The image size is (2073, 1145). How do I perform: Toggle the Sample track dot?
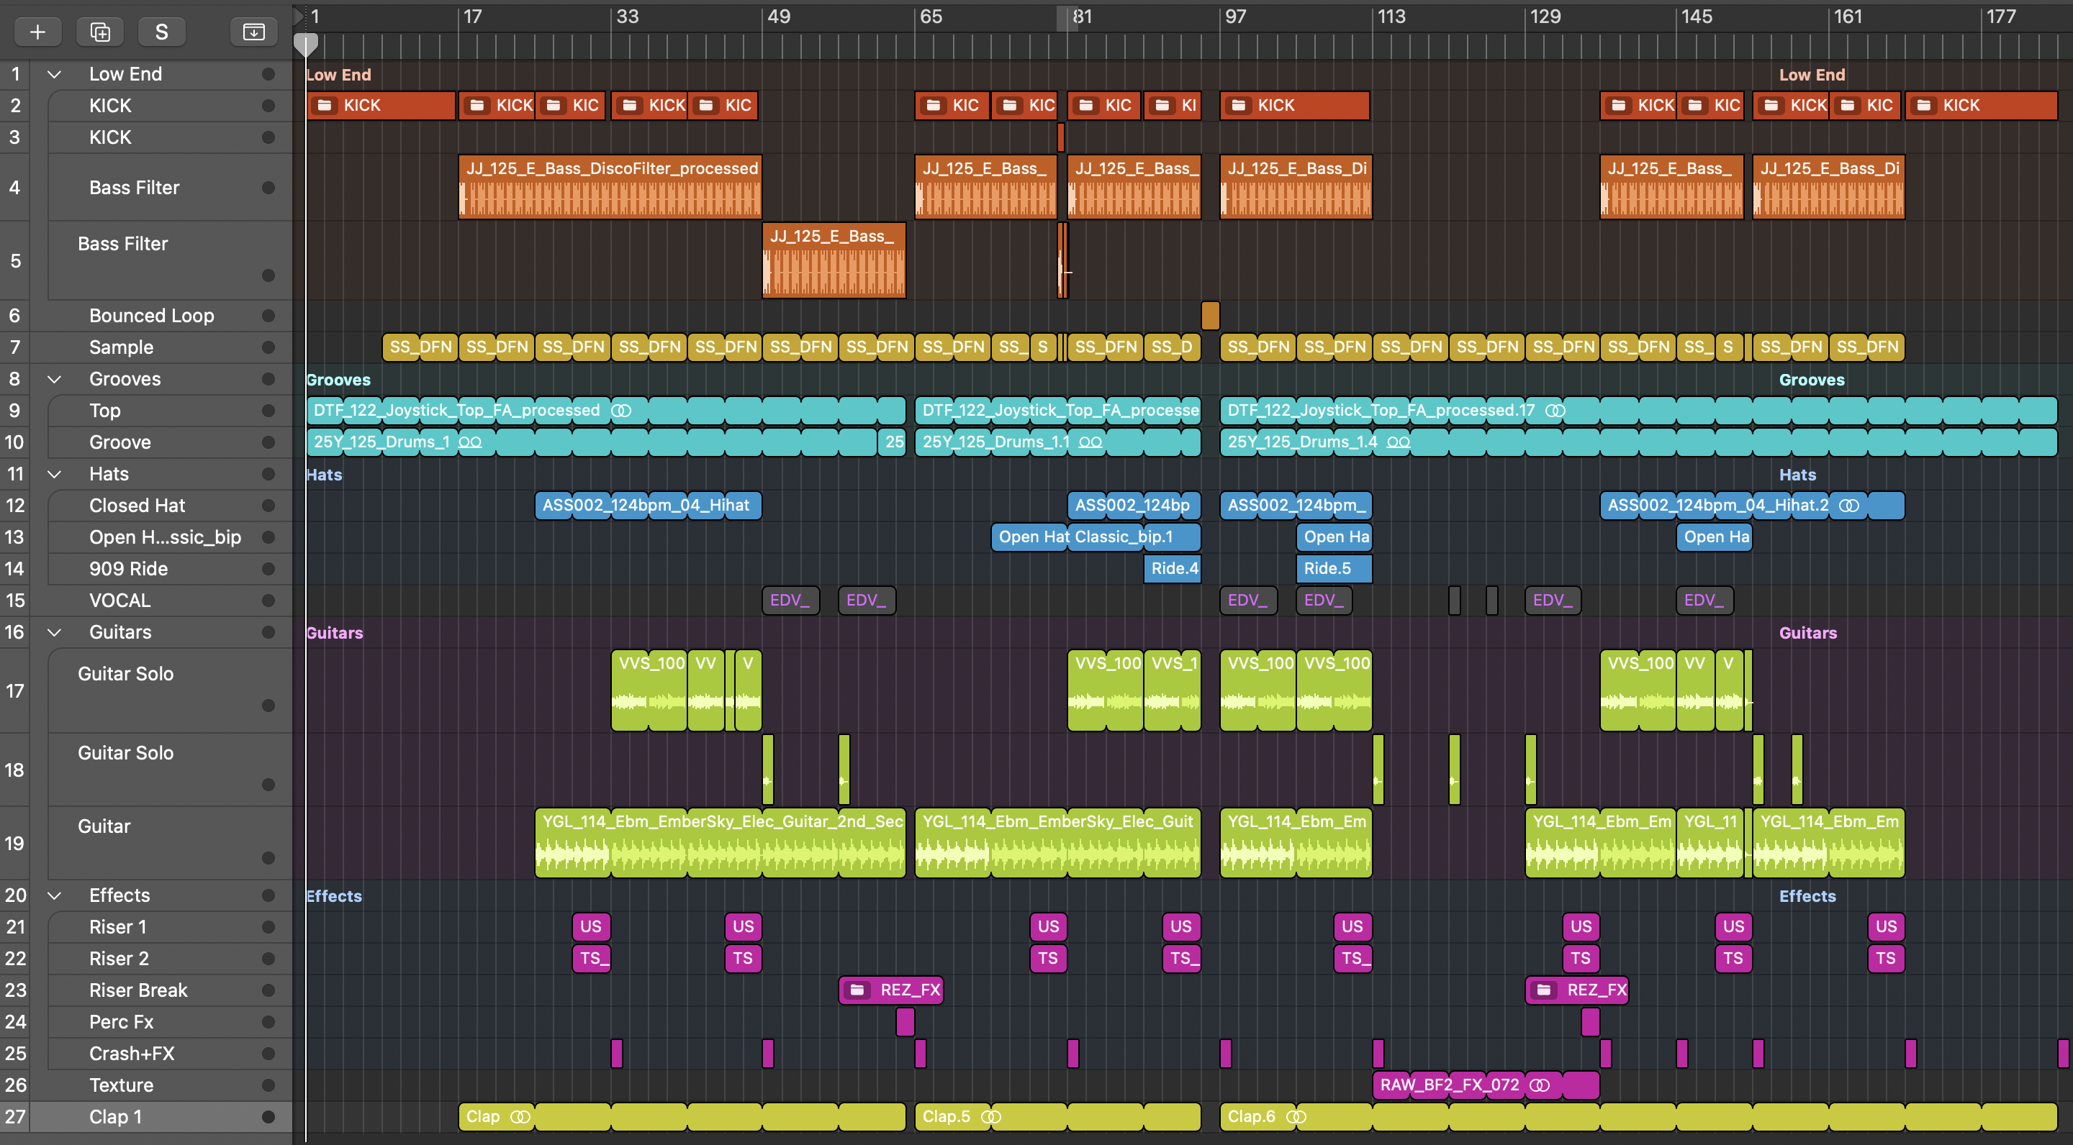tap(268, 347)
